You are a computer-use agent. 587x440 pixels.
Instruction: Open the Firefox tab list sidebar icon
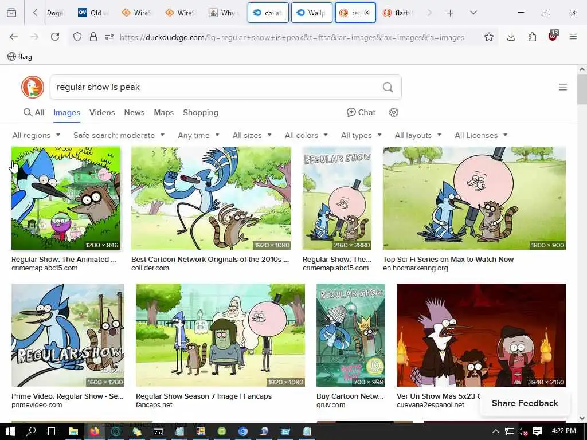11,13
